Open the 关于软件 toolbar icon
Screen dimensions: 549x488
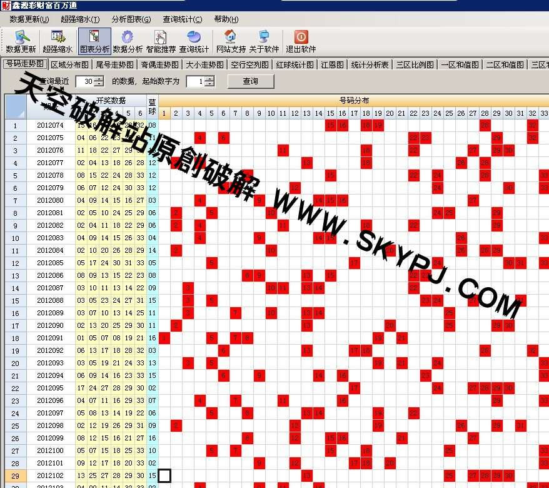[264, 41]
